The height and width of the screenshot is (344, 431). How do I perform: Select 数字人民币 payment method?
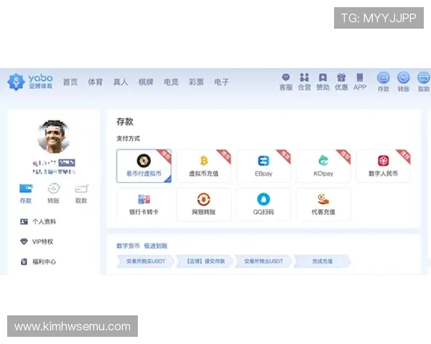(383, 166)
